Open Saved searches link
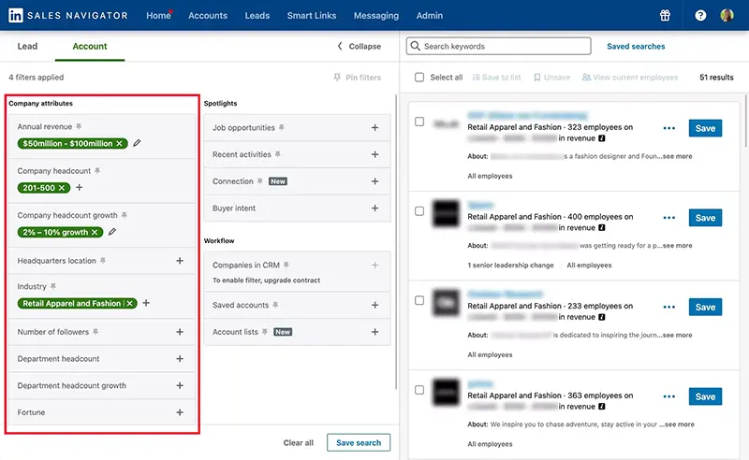Image resolution: width=749 pixels, height=460 pixels. [636, 47]
